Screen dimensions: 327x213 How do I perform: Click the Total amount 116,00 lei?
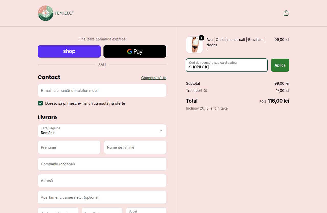[x=278, y=101]
